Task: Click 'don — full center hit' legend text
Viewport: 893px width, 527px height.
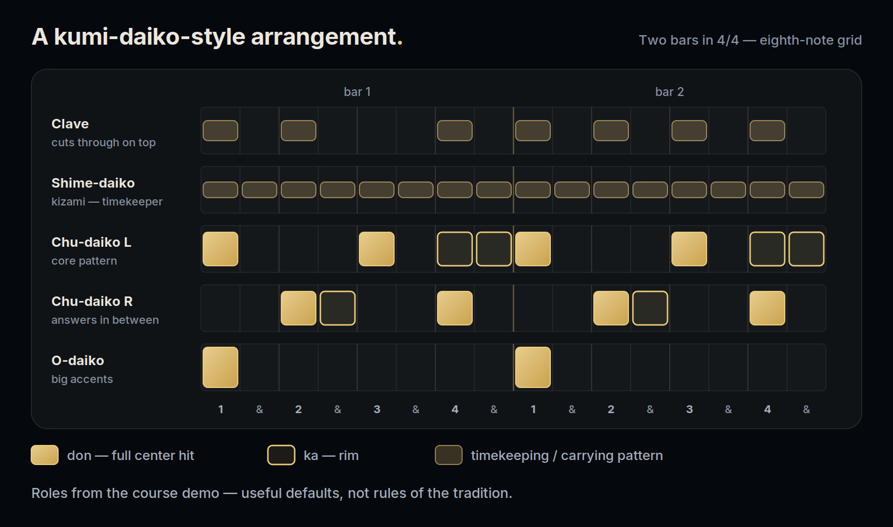Action: point(131,456)
